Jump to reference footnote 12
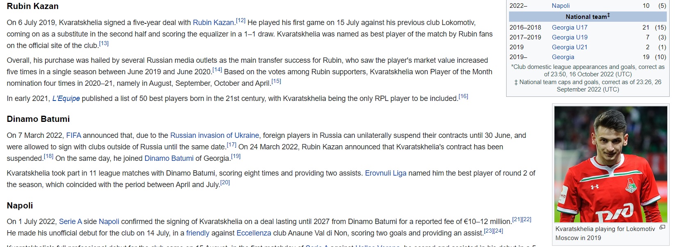The height and width of the screenshot is (247, 675). tap(241, 21)
